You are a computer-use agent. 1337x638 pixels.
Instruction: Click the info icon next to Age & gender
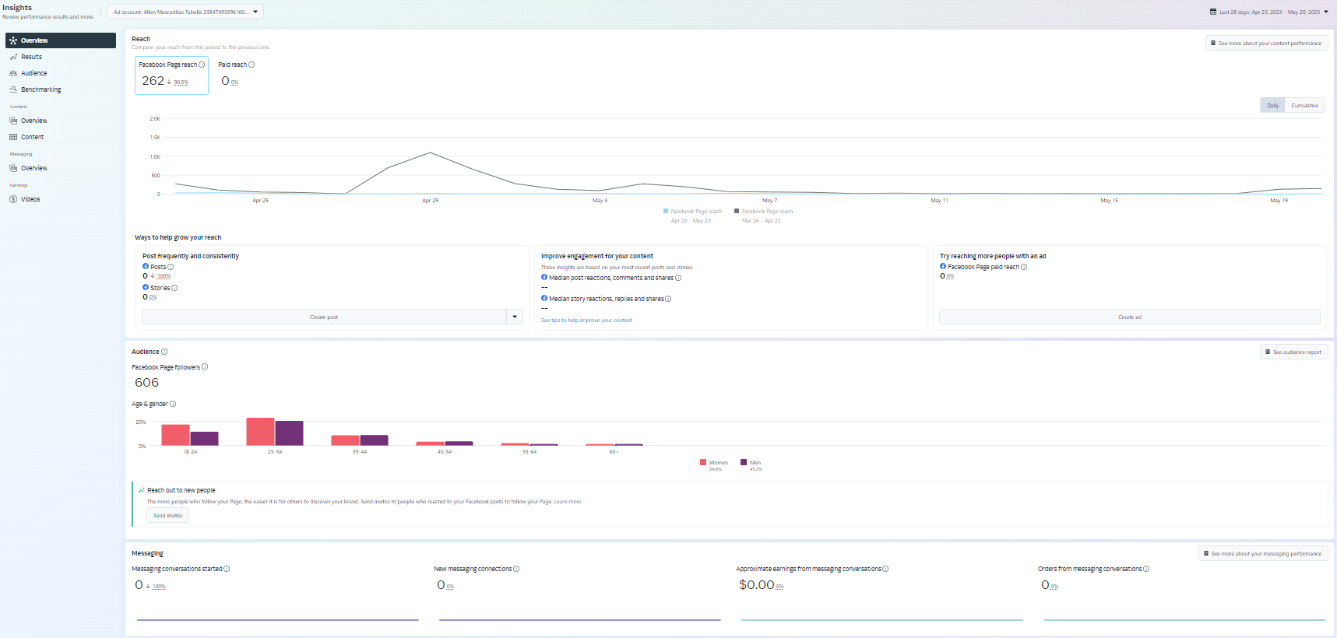pos(173,404)
